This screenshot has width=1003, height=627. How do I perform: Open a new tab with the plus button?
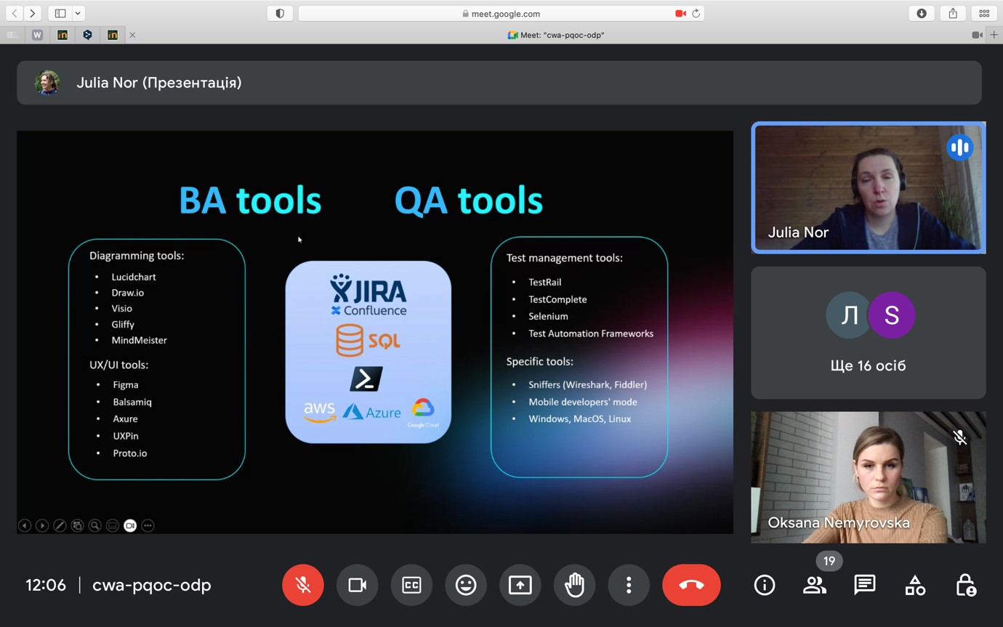(x=994, y=35)
